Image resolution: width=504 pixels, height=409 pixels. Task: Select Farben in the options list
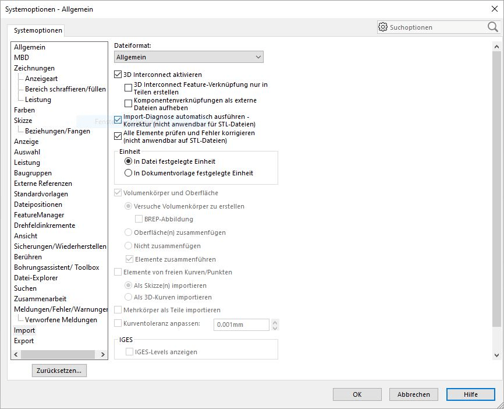24,110
